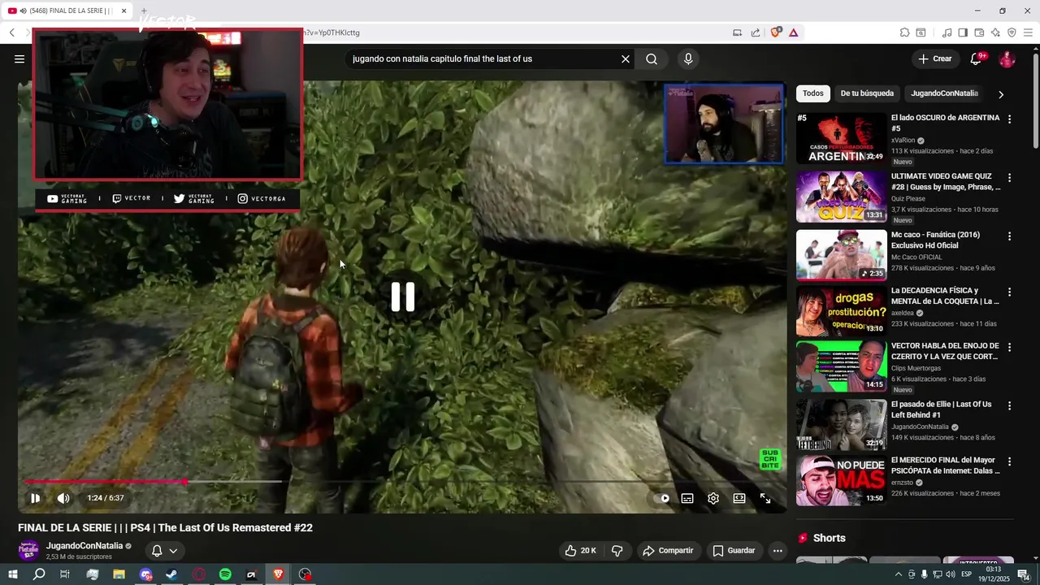Open subscription notification bell dropdown
The height and width of the screenshot is (585, 1040).
[164, 551]
